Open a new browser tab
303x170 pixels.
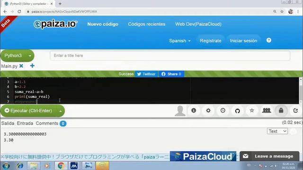[x=60, y=4]
